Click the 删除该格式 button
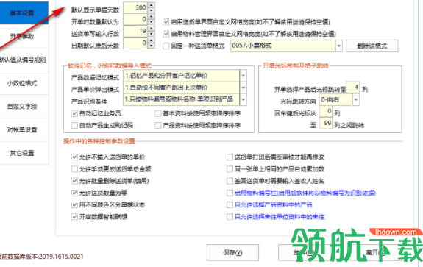 pyautogui.click(x=372, y=46)
